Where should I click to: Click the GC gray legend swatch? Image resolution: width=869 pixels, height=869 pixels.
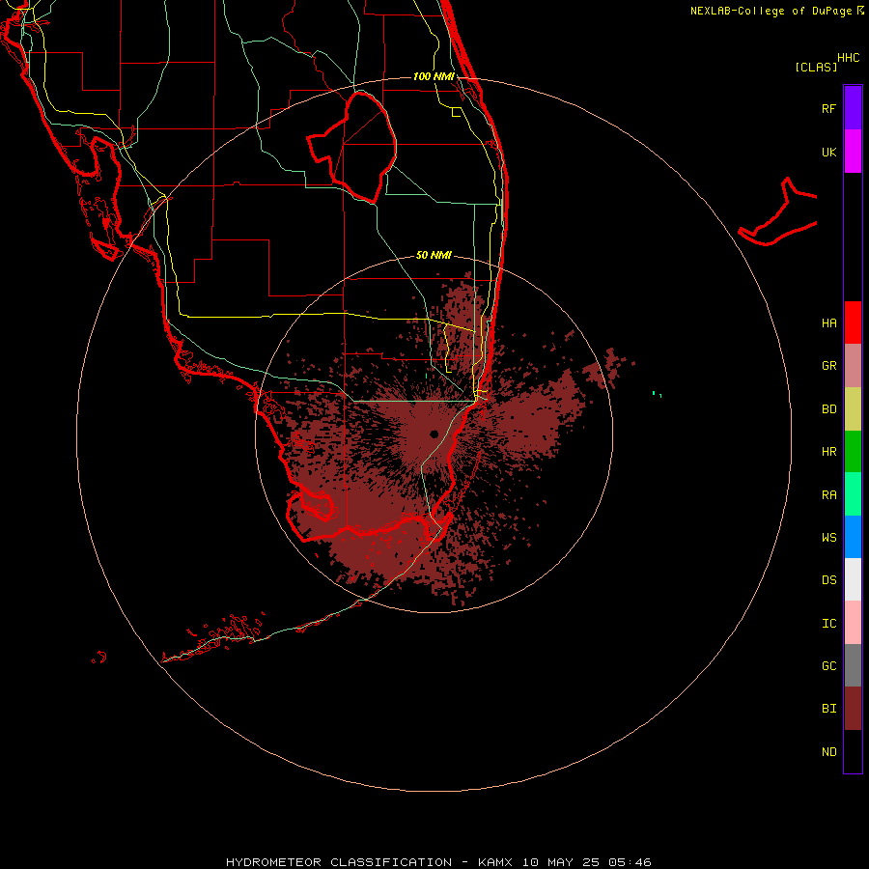click(853, 665)
